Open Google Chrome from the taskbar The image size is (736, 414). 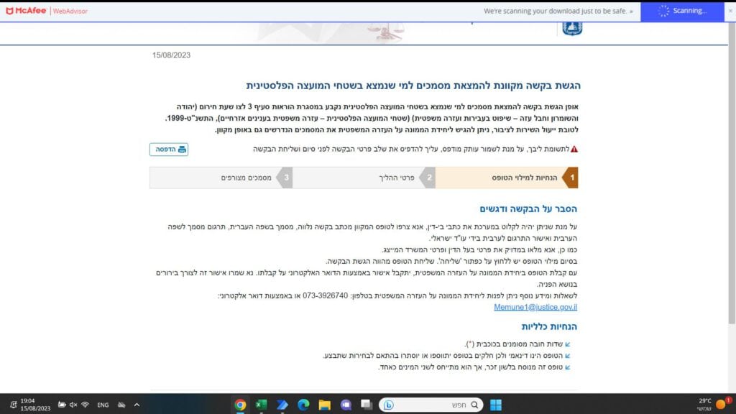tap(240, 405)
